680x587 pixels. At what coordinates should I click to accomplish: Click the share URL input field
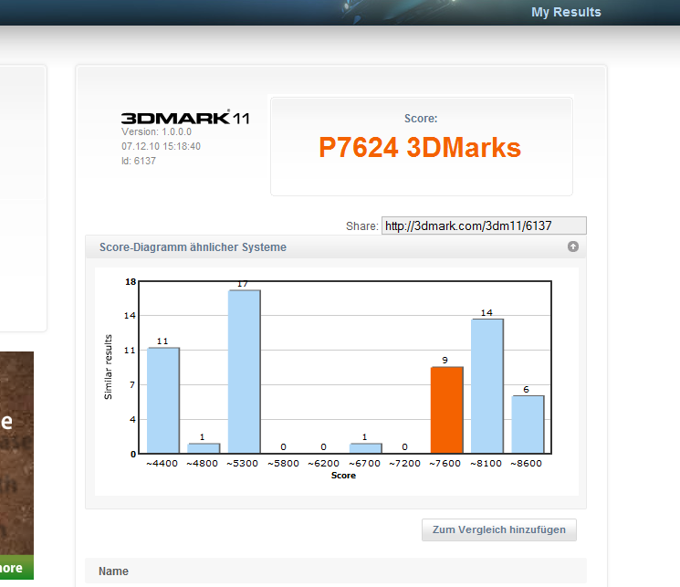pyautogui.click(x=484, y=225)
